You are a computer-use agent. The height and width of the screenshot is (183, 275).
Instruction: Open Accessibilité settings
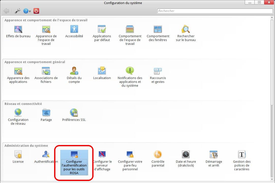click(x=74, y=32)
